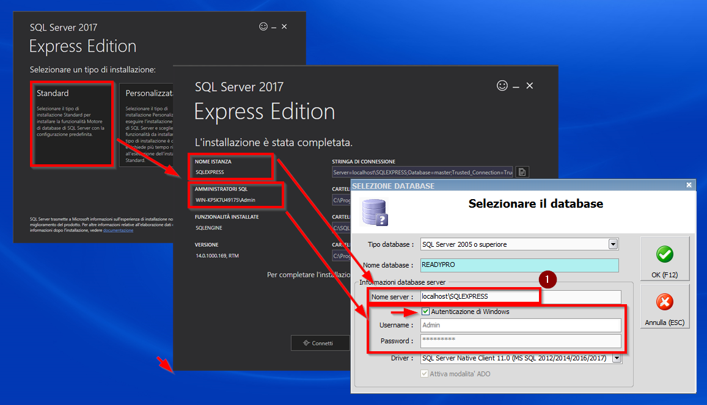Click the L'installazione è stata completata text
This screenshot has width=707, height=405.
273,142
